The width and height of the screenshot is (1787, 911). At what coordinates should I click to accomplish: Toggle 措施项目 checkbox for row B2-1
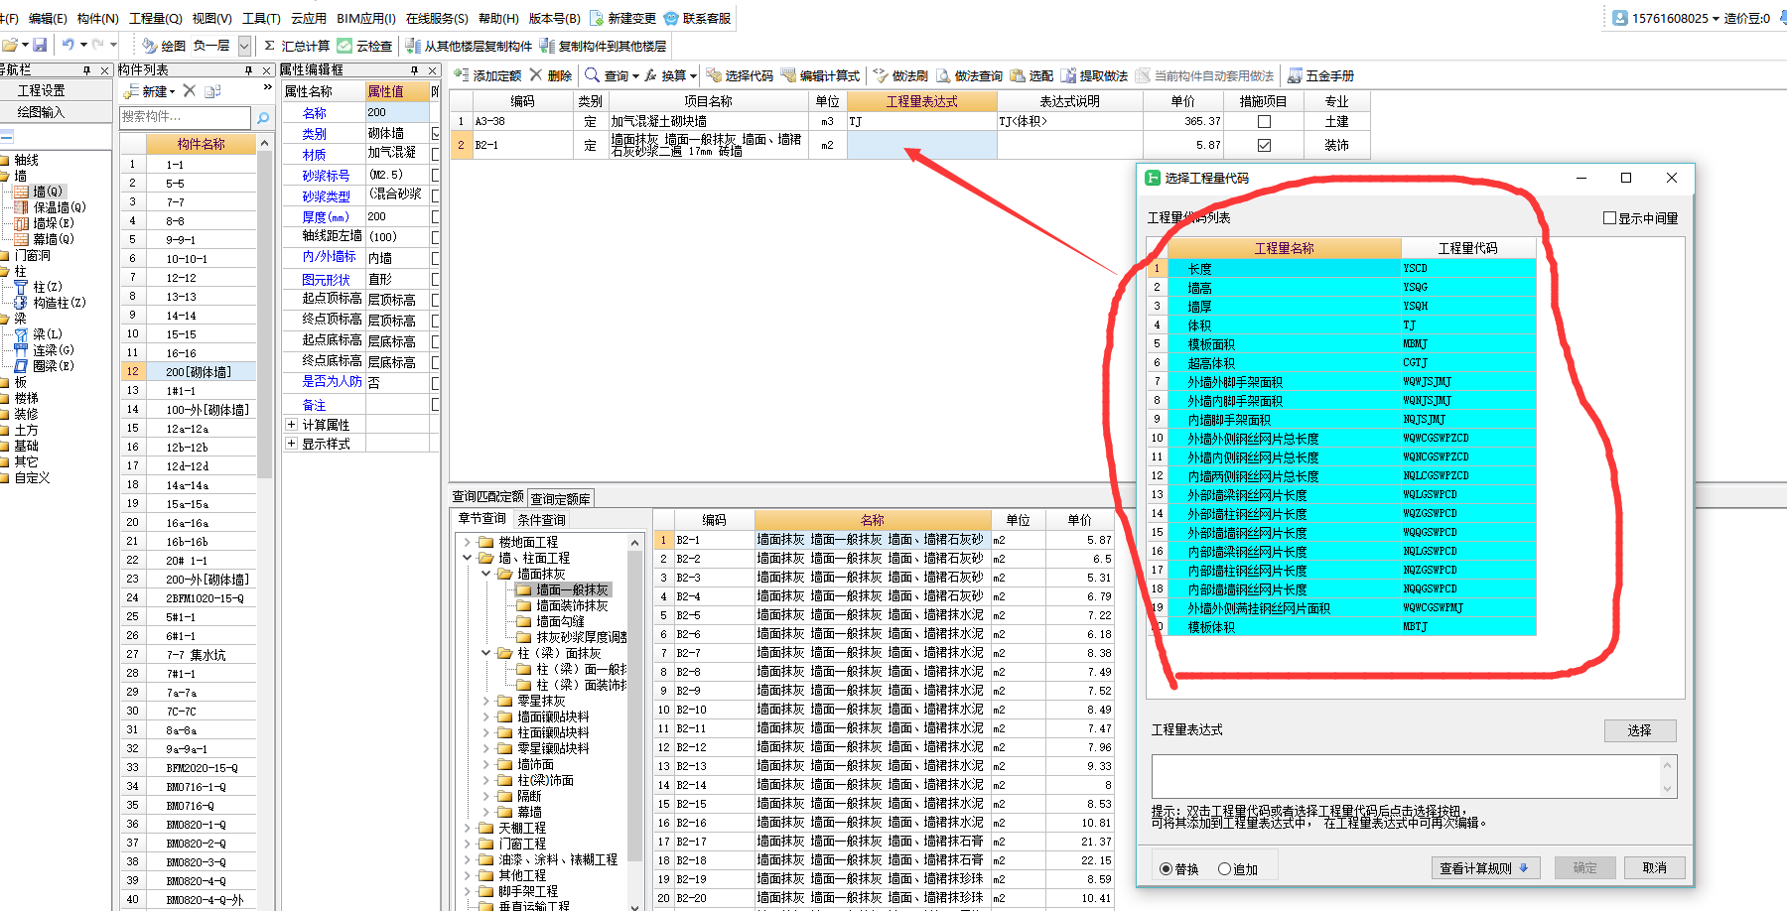click(x=1264, y=145)
